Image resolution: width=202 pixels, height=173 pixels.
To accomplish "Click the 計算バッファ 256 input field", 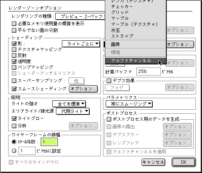I will pyautogui.click(x=149, y=71).
